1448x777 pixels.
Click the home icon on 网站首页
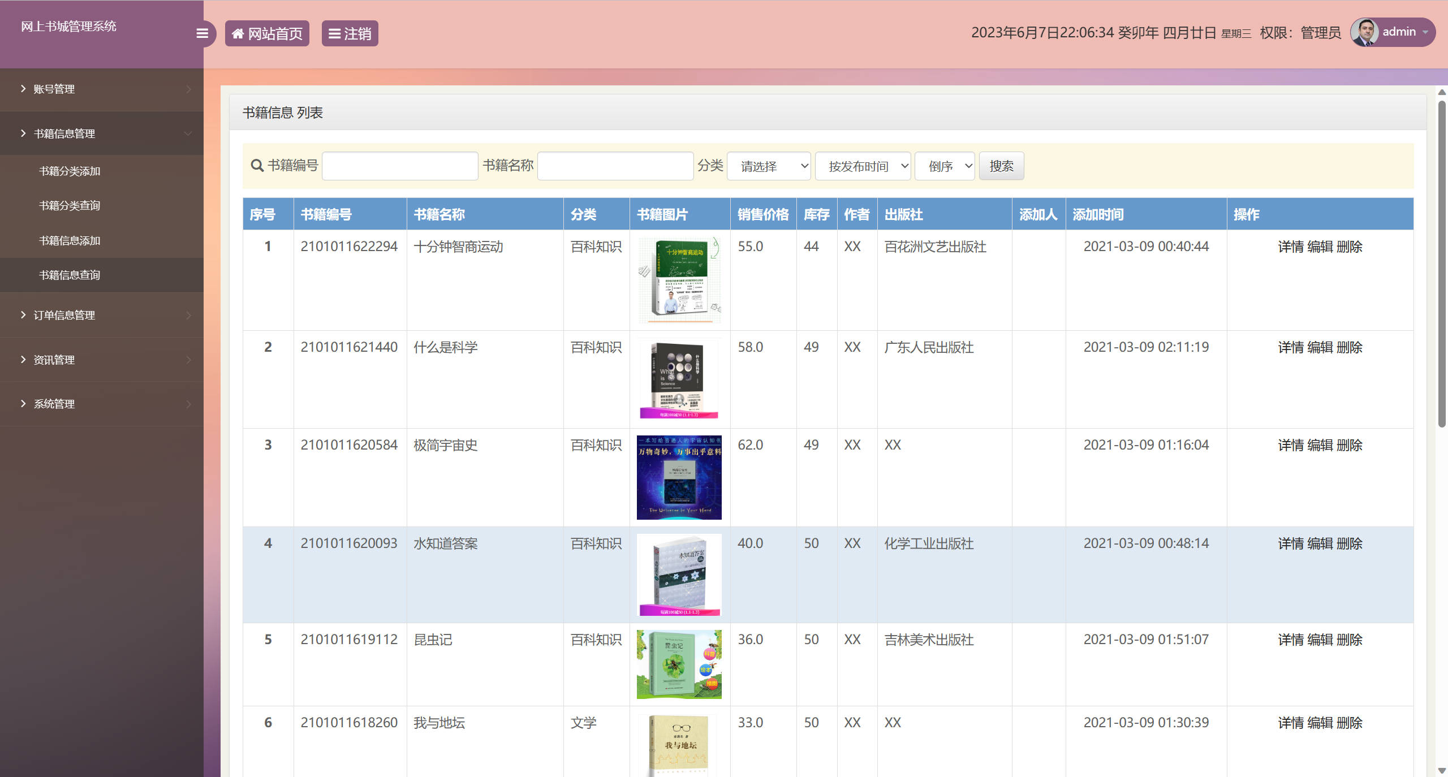tap(238, 33)
